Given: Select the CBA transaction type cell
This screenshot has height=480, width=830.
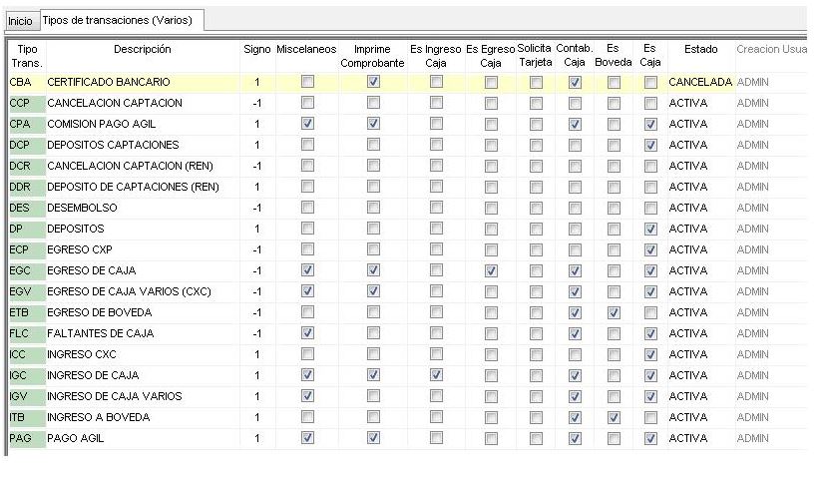Looking at the screenshot, I should [27, 82].
